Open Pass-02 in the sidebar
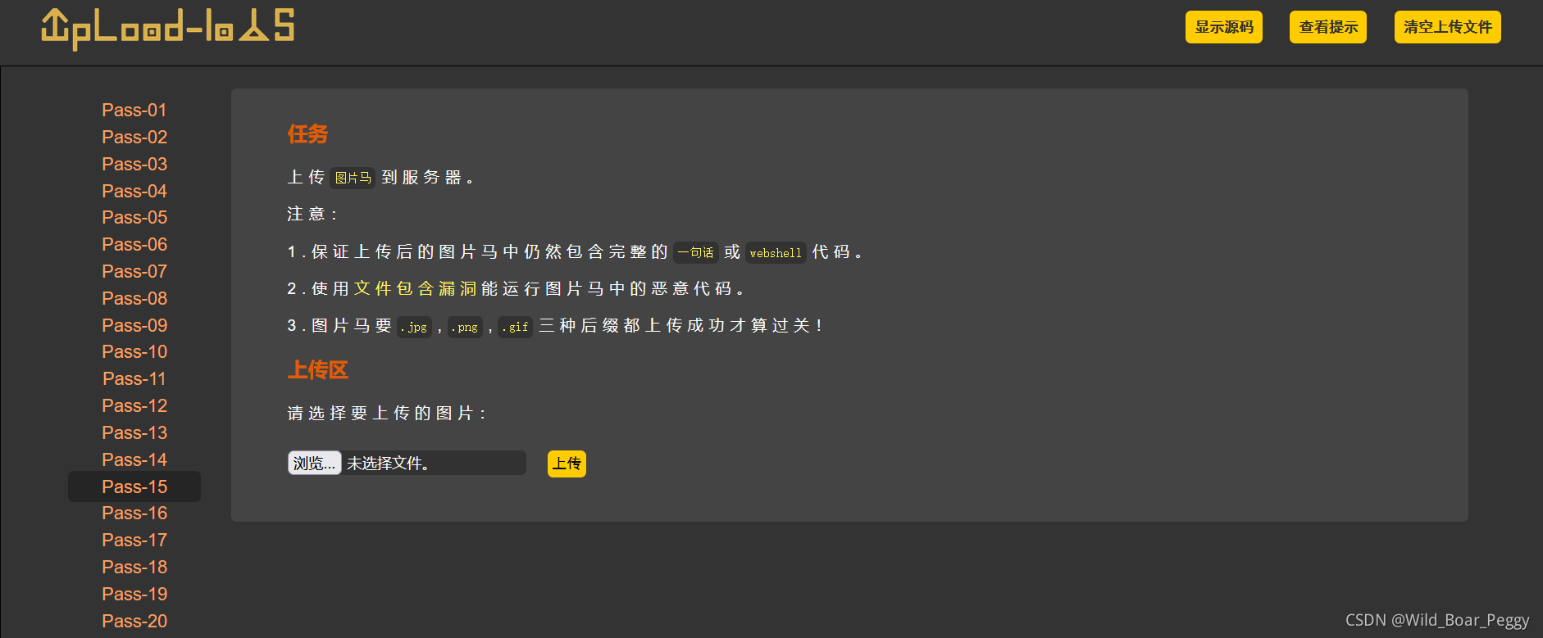The height and width of the screenshot is (638, 1543). (x=134, y=137)
